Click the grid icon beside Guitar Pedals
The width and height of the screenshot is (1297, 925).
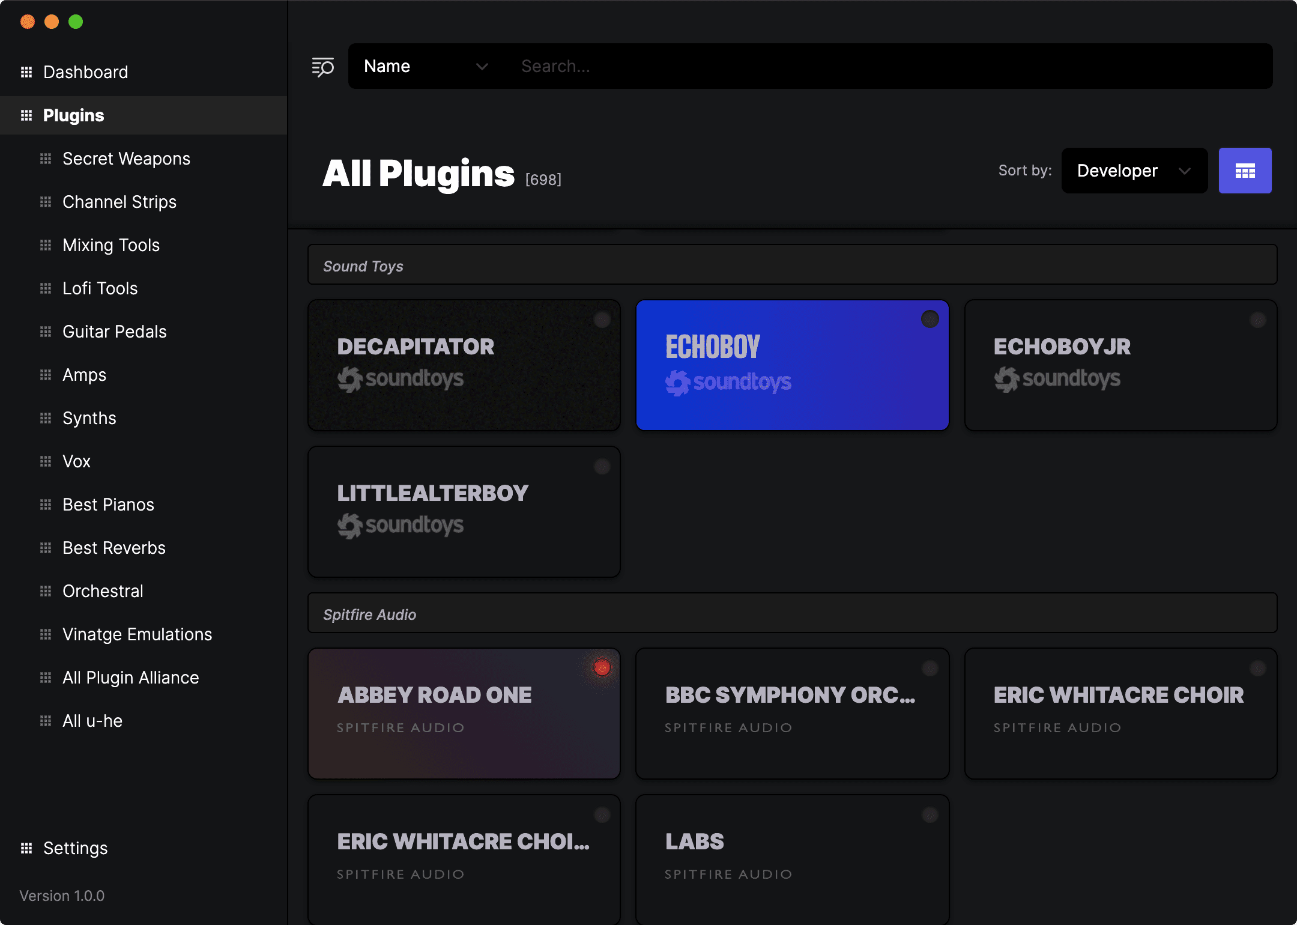[46, 332]
